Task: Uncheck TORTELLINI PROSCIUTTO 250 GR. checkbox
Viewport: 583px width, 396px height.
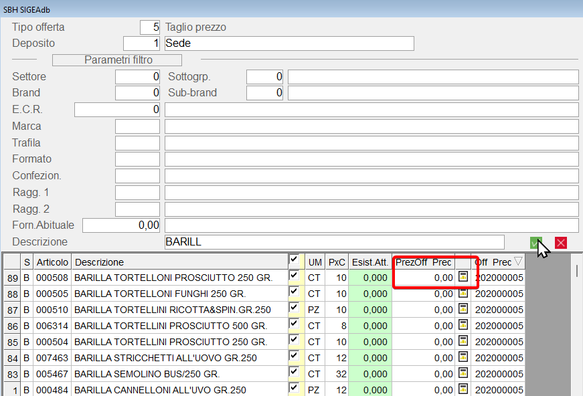Action: (294, 339)
